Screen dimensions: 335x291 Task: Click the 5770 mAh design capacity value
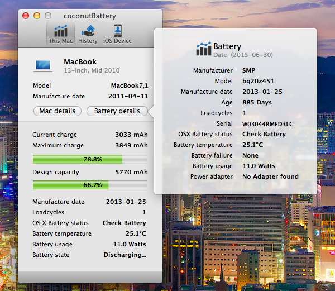tap(131, 172)
